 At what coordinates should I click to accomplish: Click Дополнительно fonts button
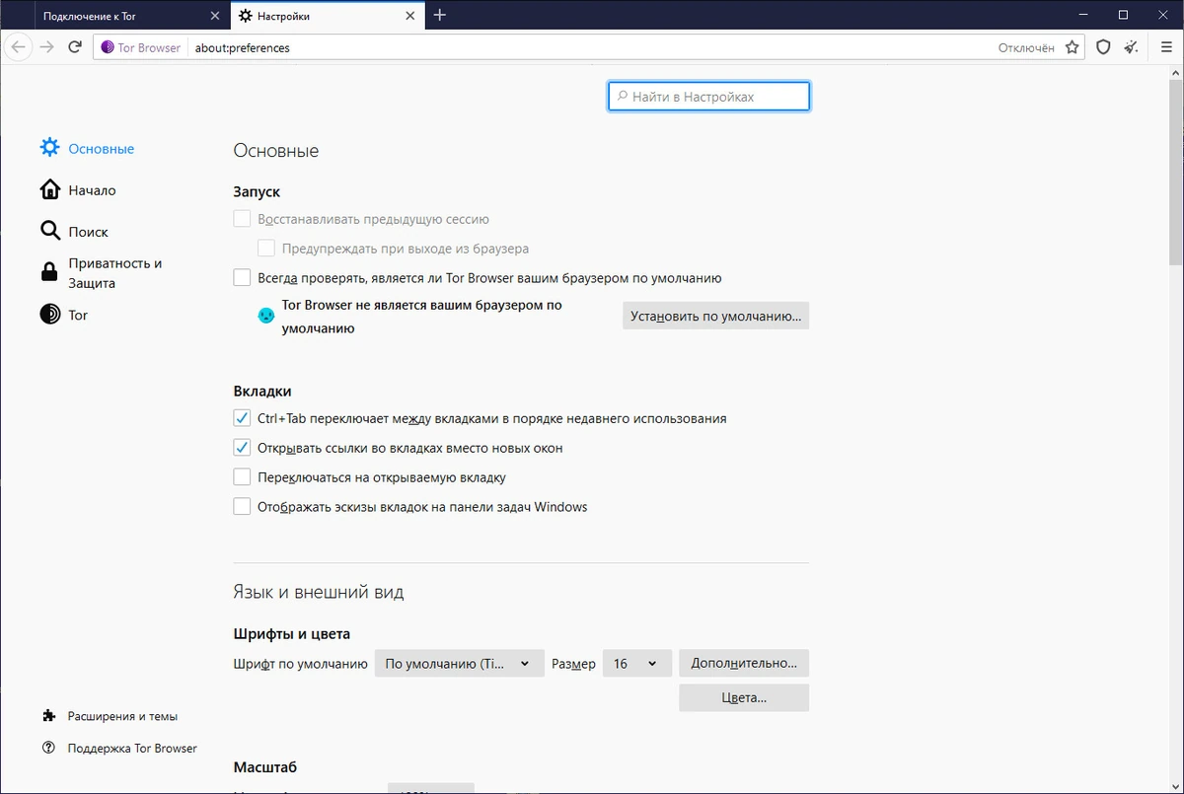click(x=744, y=663)
